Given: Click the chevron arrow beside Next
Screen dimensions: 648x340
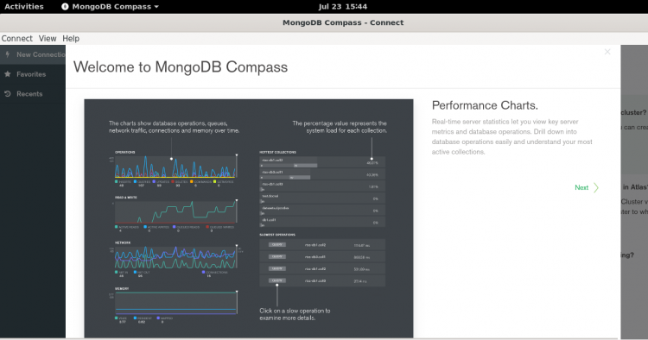Looking at the screenshot, I should click(596, 188).
